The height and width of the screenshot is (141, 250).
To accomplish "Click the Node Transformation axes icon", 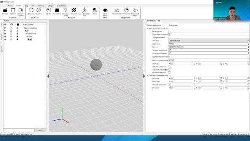I will [84, 10].
